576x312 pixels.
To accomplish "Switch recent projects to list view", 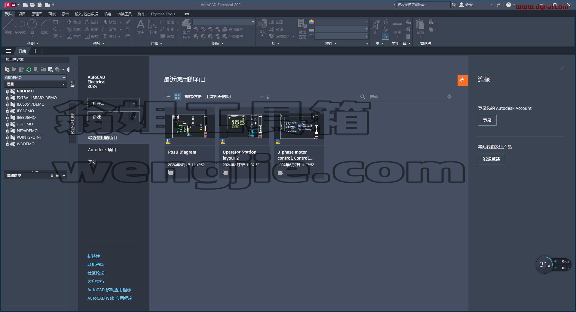I will 168,97.
